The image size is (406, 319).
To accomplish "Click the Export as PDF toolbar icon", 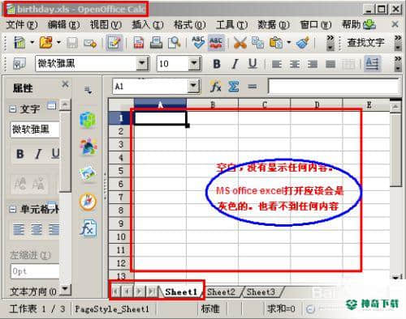I will click(139, 43).
